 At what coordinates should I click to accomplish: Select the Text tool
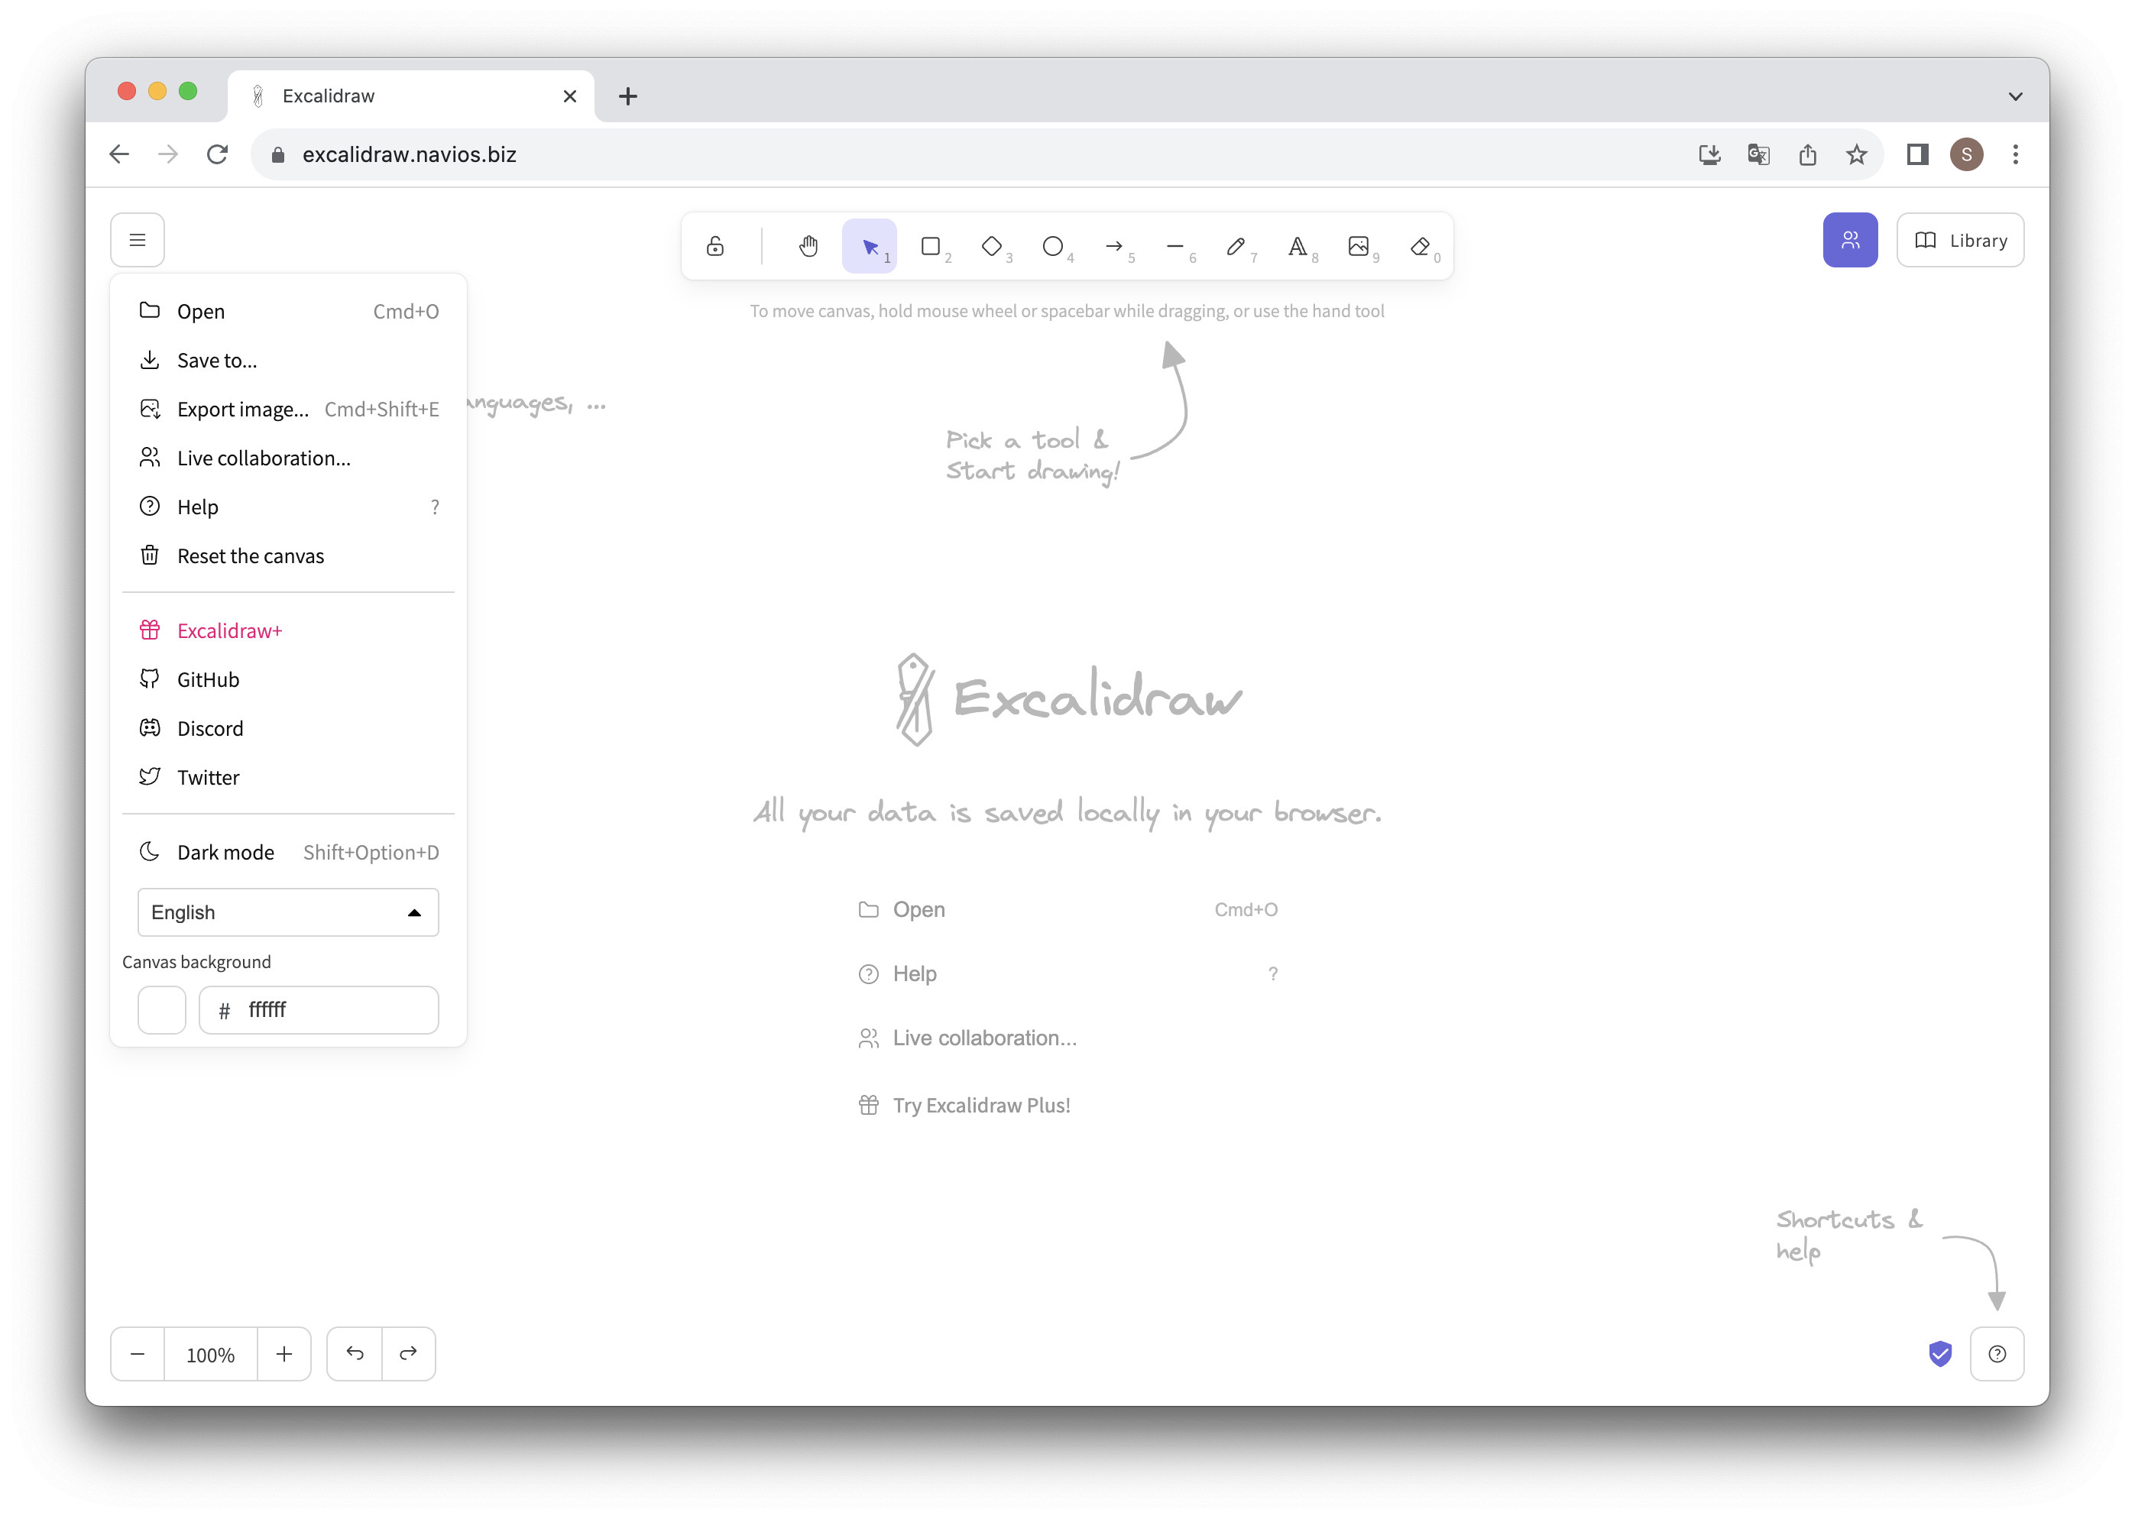click(1297, 246)
